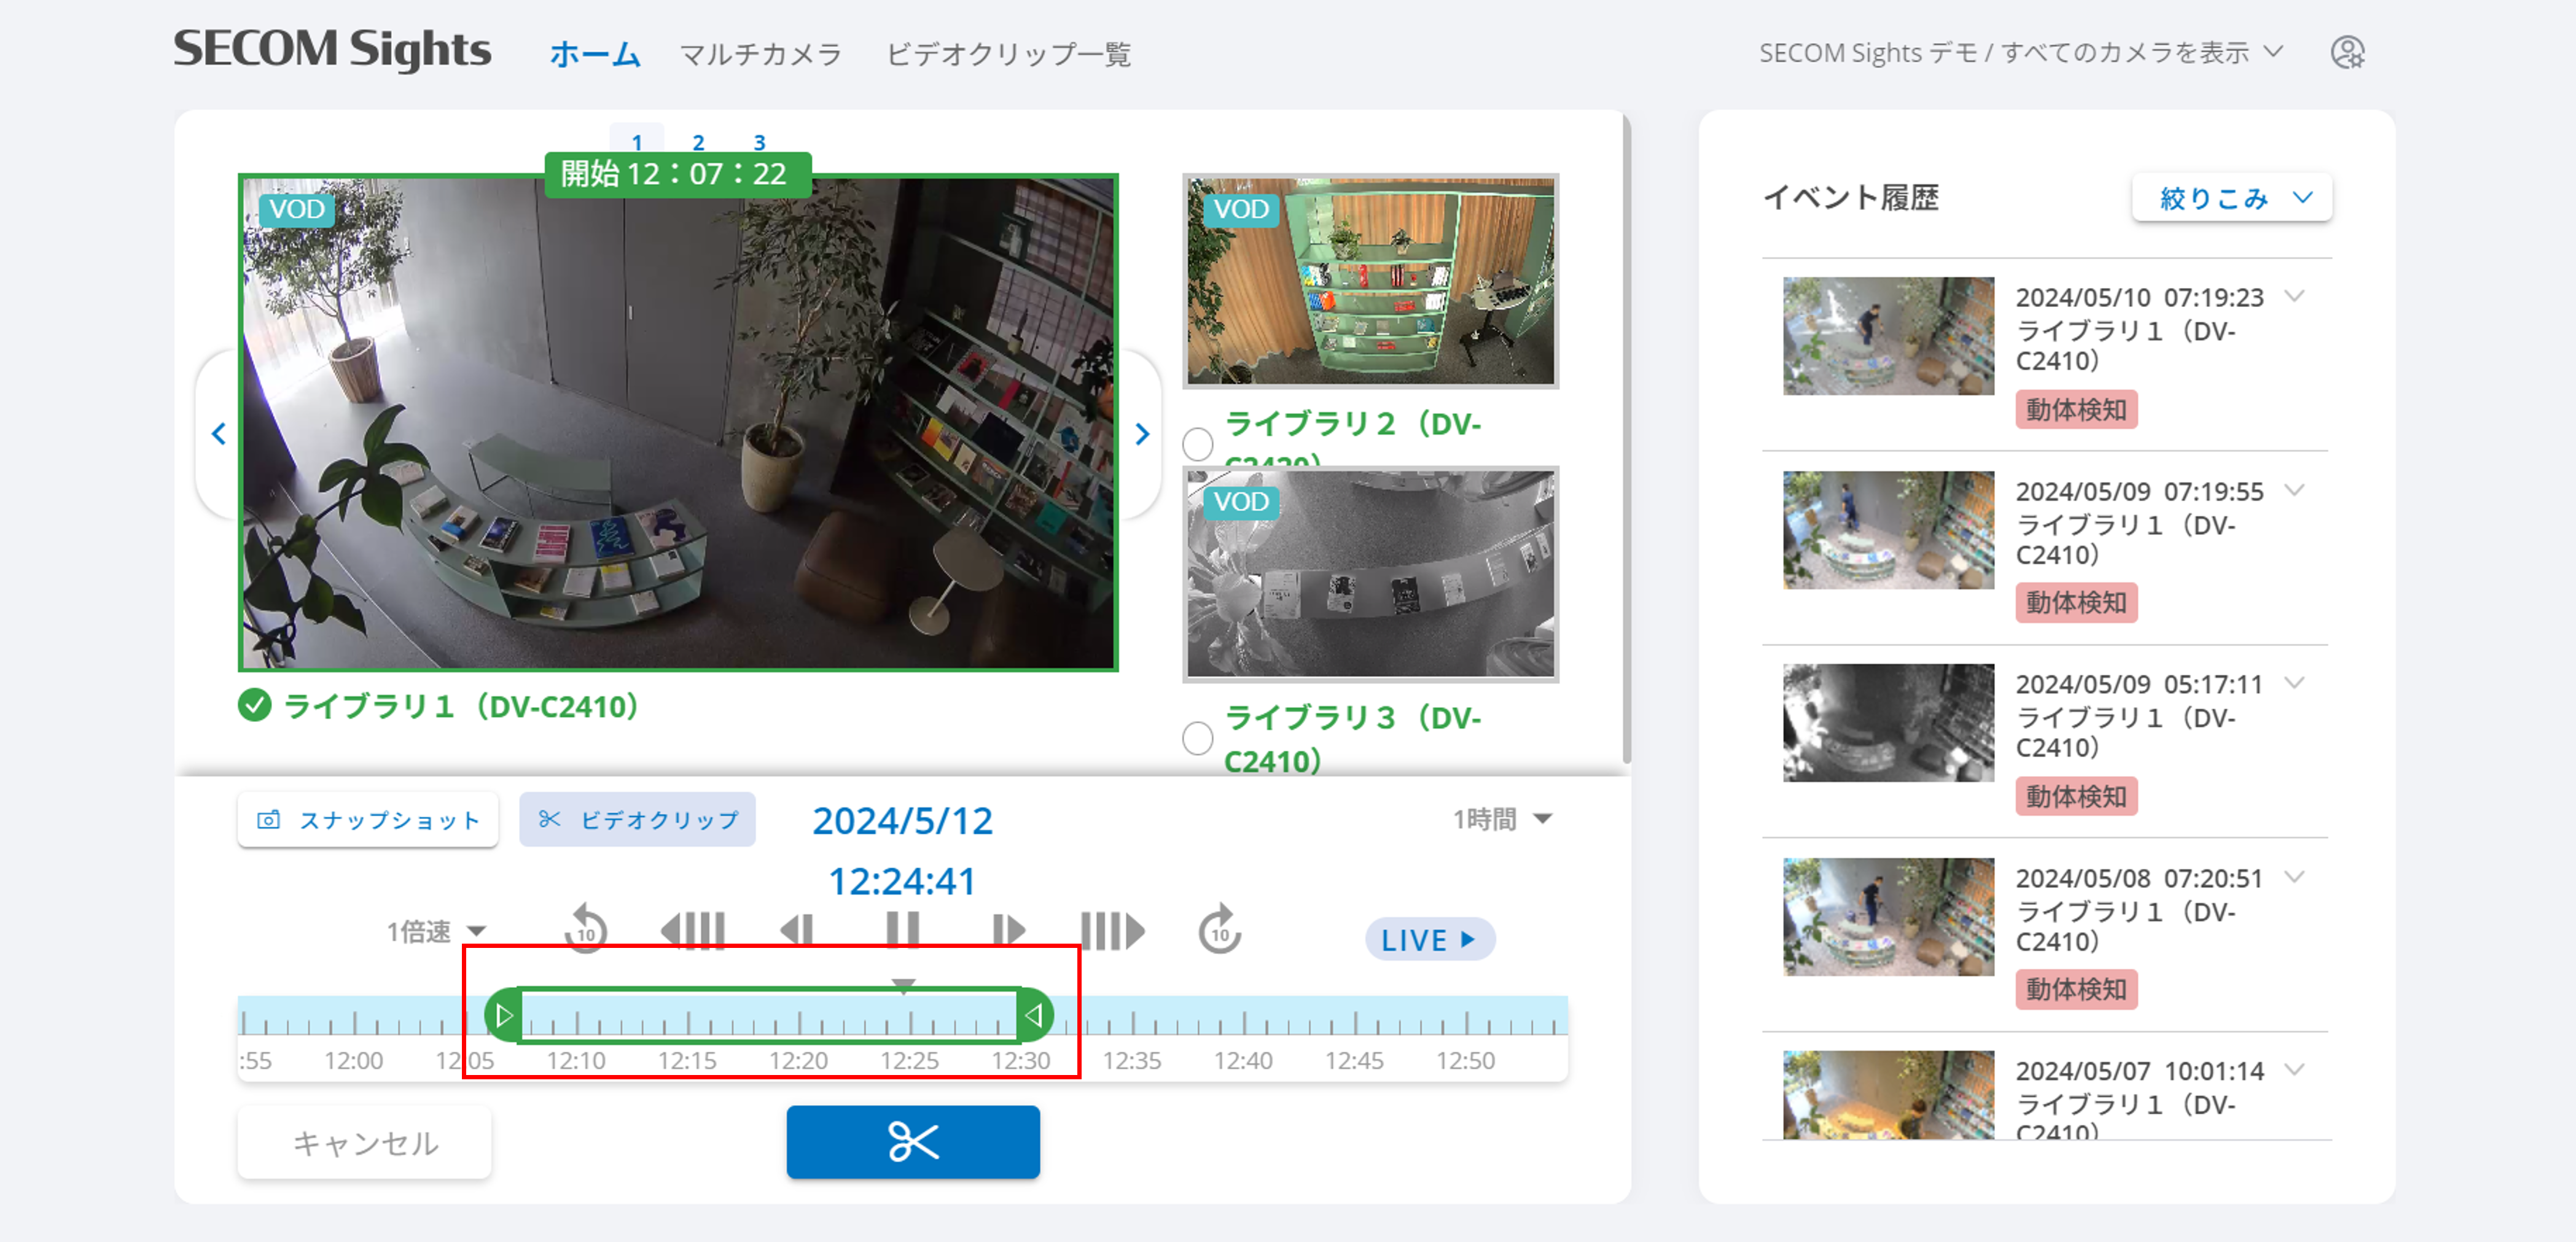Click the green check for ライブラリ１
This screenshot has height=1242, width=2576.
(255, 705)
